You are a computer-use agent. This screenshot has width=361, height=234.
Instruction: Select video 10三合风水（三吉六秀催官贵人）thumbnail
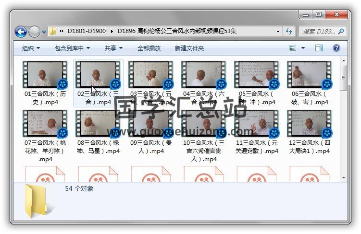pyautogui.click(x=204, y=123)
